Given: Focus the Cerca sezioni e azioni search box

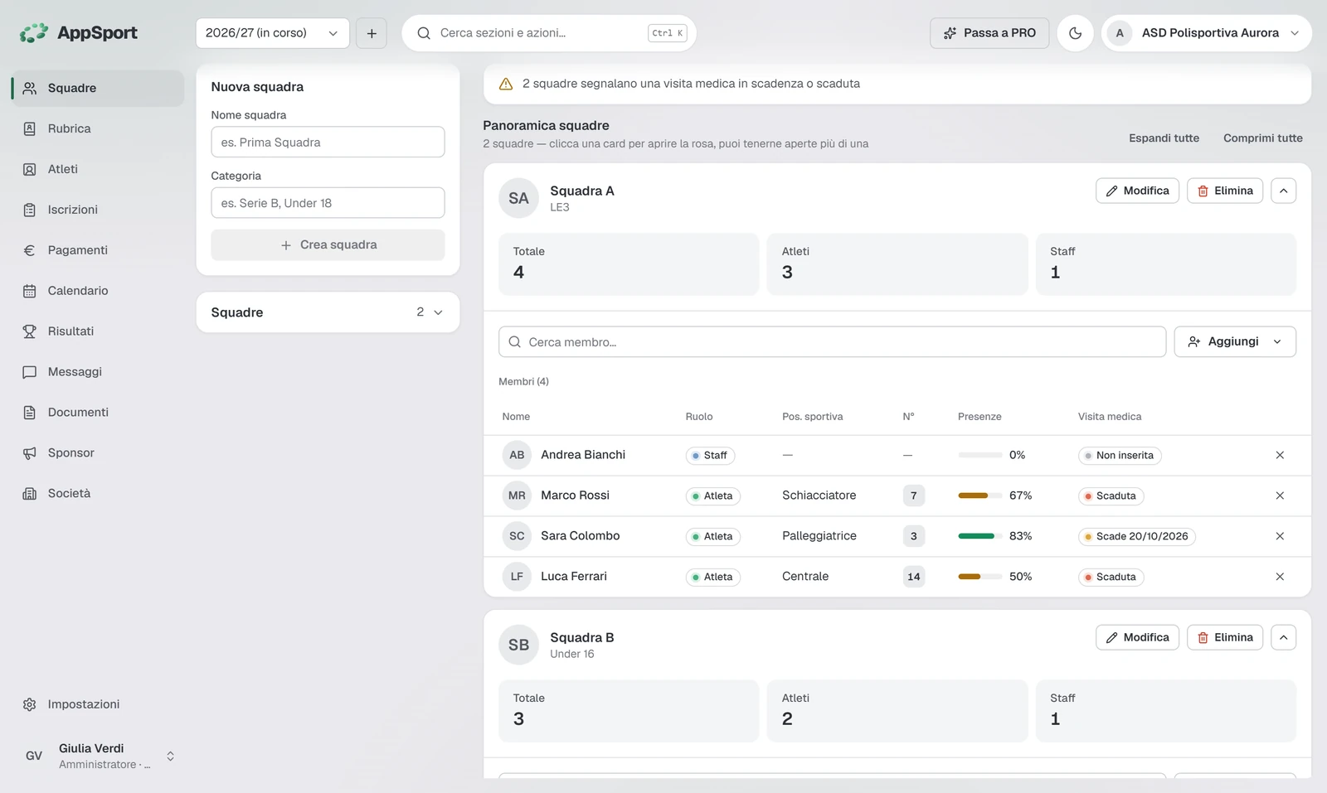Looking at the screenshot, I should coord(548,33).
